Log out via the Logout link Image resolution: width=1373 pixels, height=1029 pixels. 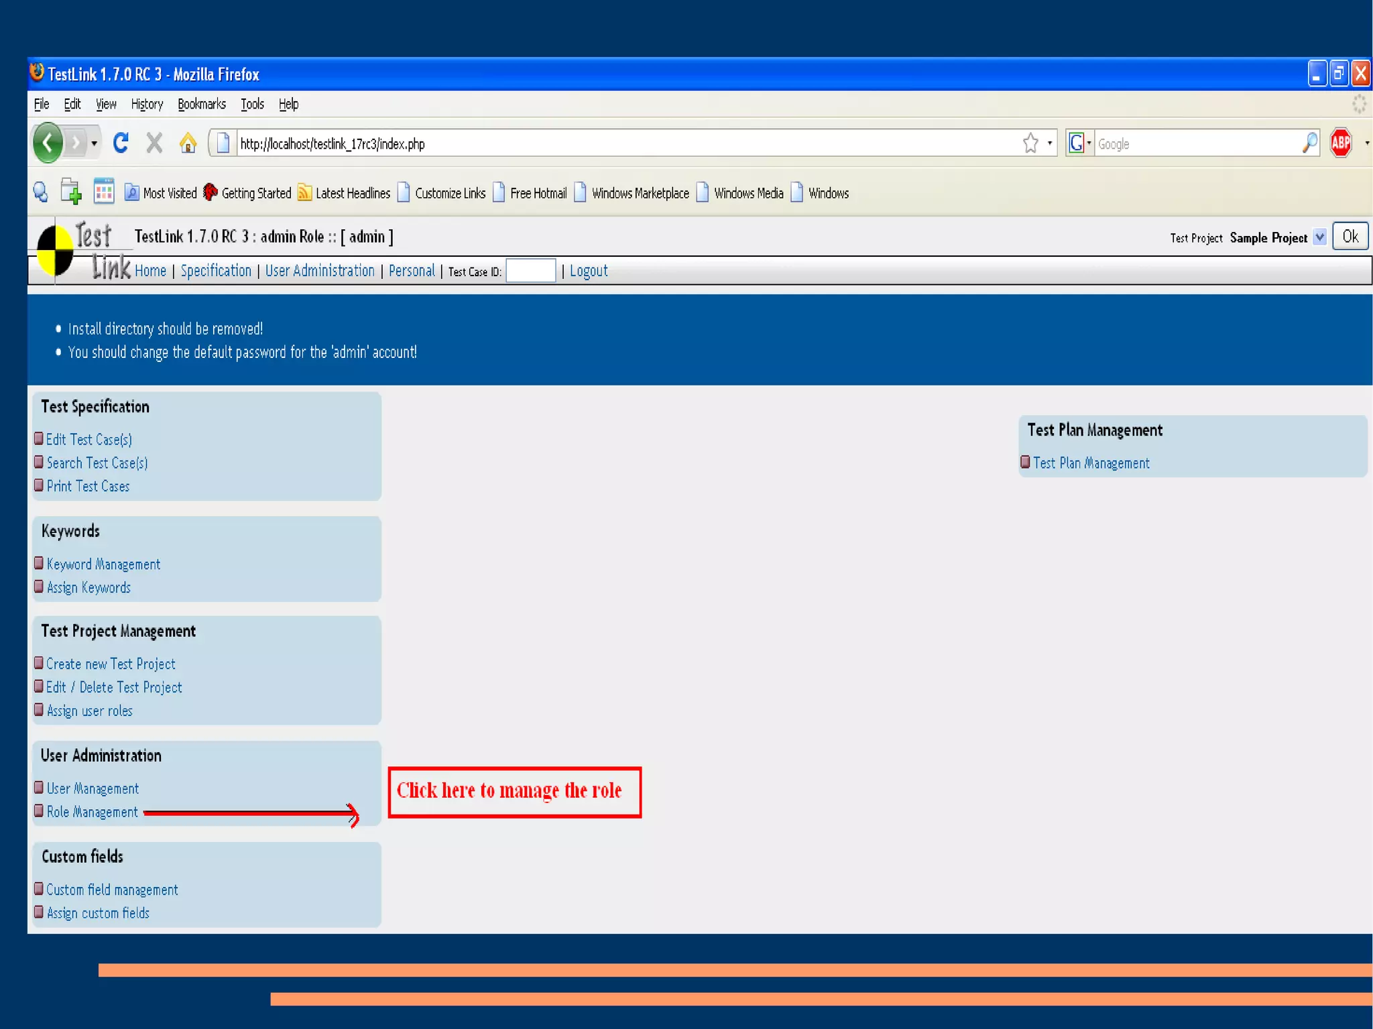click(589, 271)
